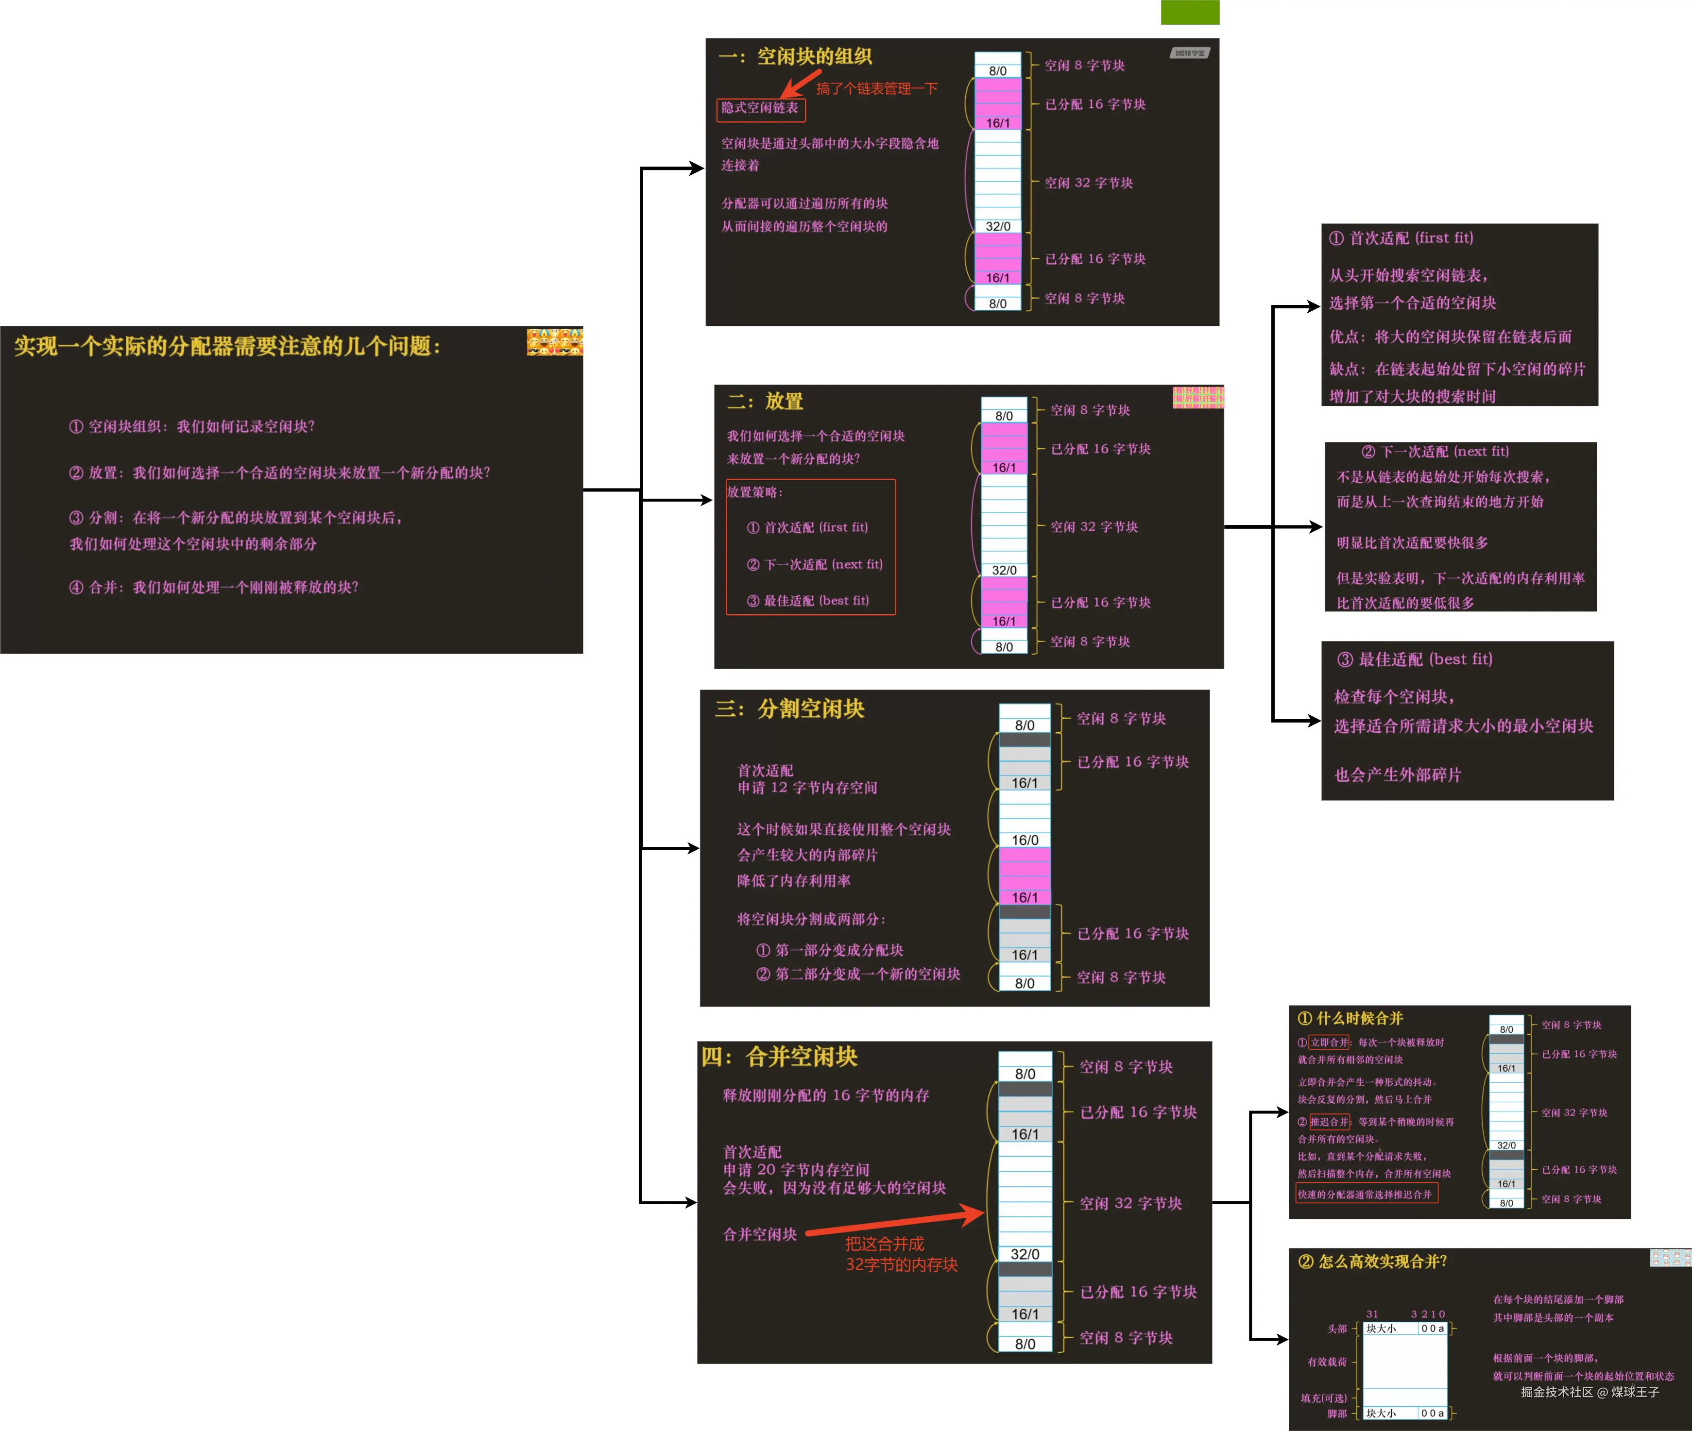Click the 四：合并空闲块 panel heading
Image resolution: width=1692 pixels, height=1431 pixels.
[x=779, y=1057]
